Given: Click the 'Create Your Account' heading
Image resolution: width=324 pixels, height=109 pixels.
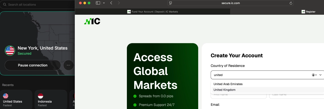Looking at the screenshot, I should [237, 55].
